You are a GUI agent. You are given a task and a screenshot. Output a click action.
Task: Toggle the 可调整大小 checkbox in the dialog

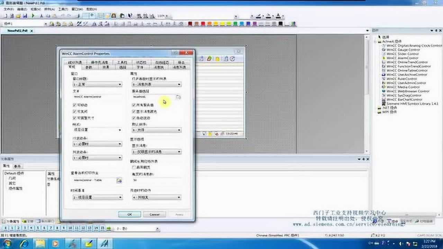point(74,118)
